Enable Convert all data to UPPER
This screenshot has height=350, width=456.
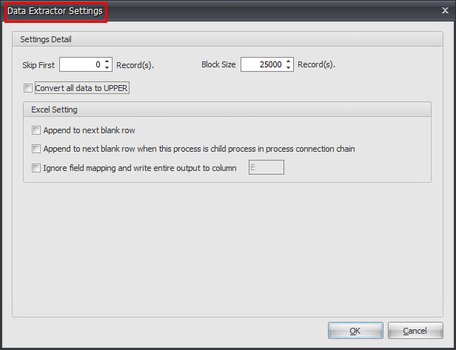28,88
